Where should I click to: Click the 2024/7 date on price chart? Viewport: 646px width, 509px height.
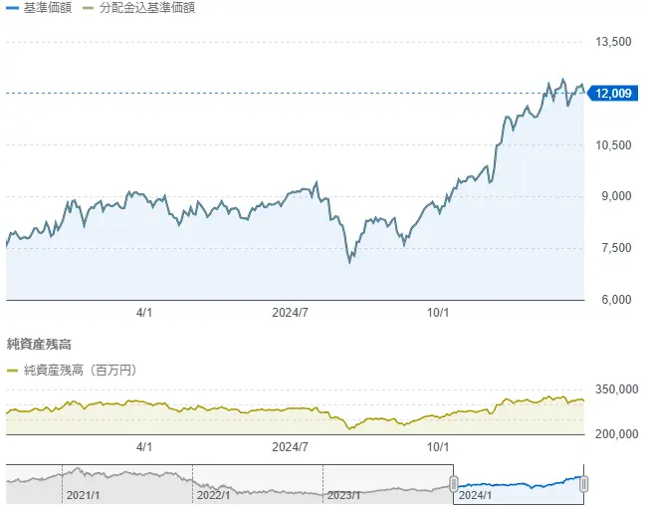(290, 313)
